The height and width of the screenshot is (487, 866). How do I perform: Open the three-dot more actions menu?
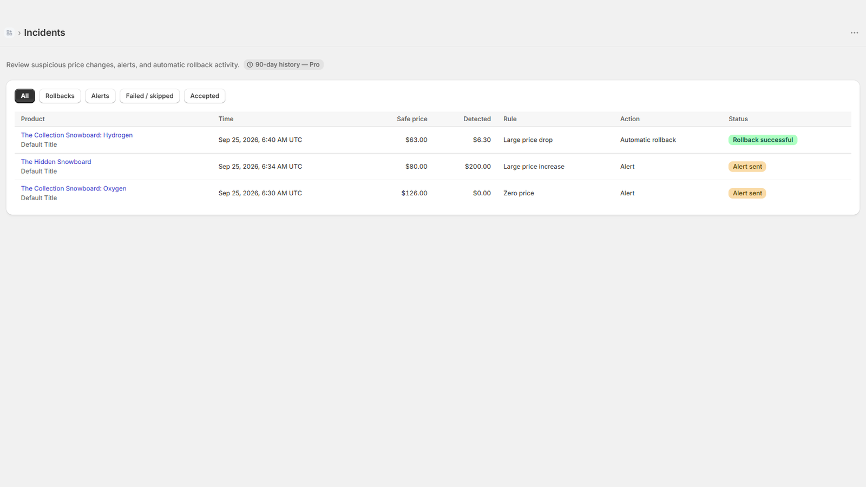(854, 33)
